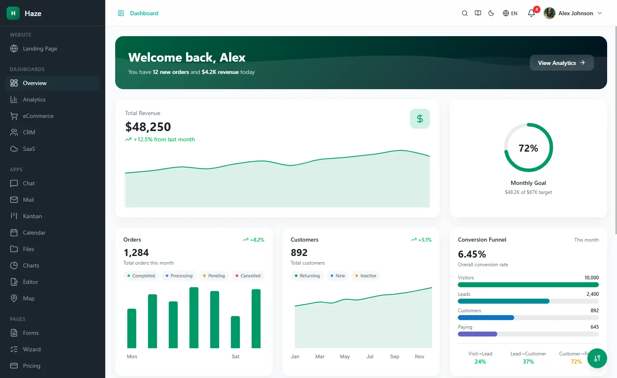Image resolution: width=617 pixels, height=378 pixels.
Task: Click the Forms document icon
Action: click(14, 333)
